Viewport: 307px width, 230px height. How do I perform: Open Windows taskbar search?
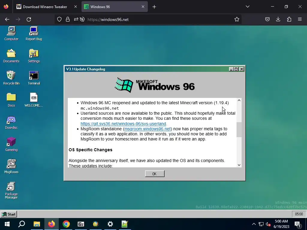pos(22,224)
